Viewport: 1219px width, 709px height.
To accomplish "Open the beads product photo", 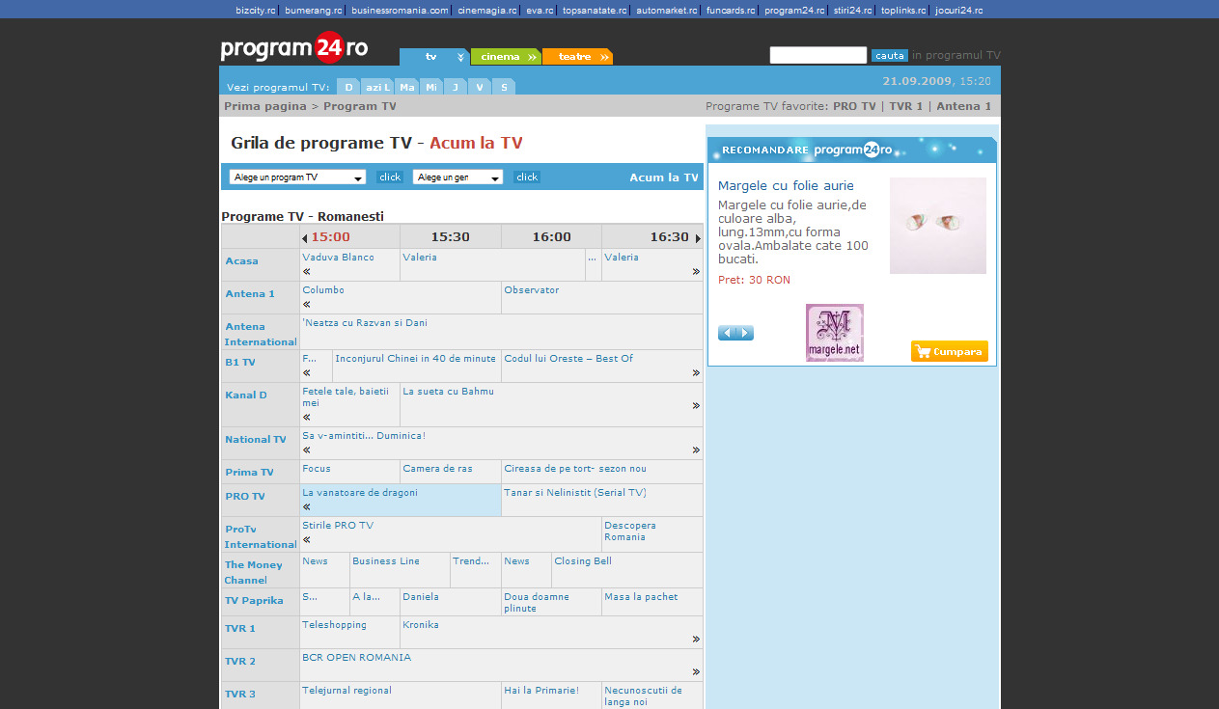I will pyautogui.click(x=938, y=226).
